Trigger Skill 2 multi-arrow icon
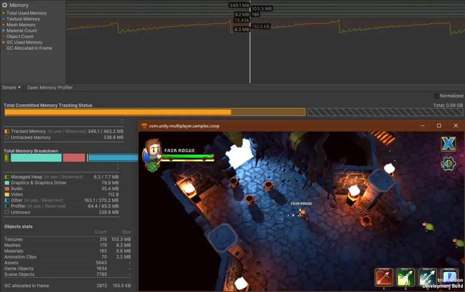The image size is (465, 292). tap(427, 278)
